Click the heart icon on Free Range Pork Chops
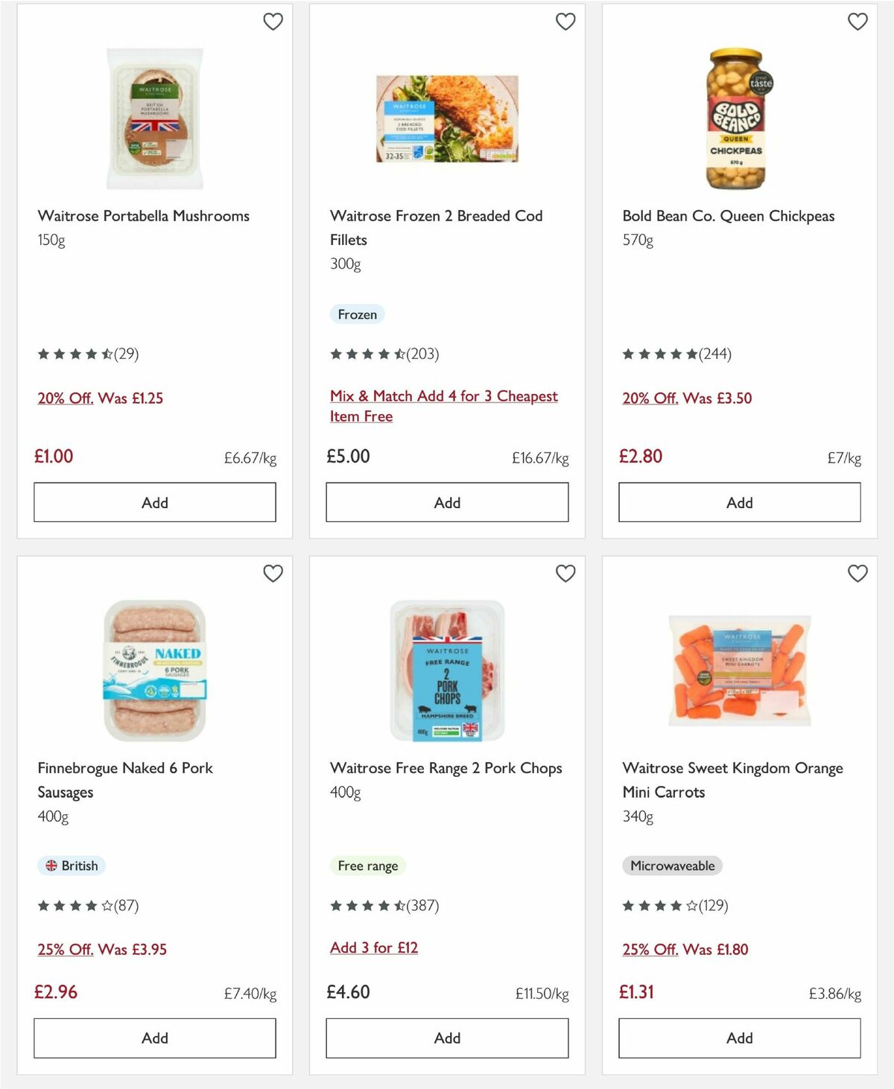The height and width of the screenshot is (1089, 894). (565, 574)
